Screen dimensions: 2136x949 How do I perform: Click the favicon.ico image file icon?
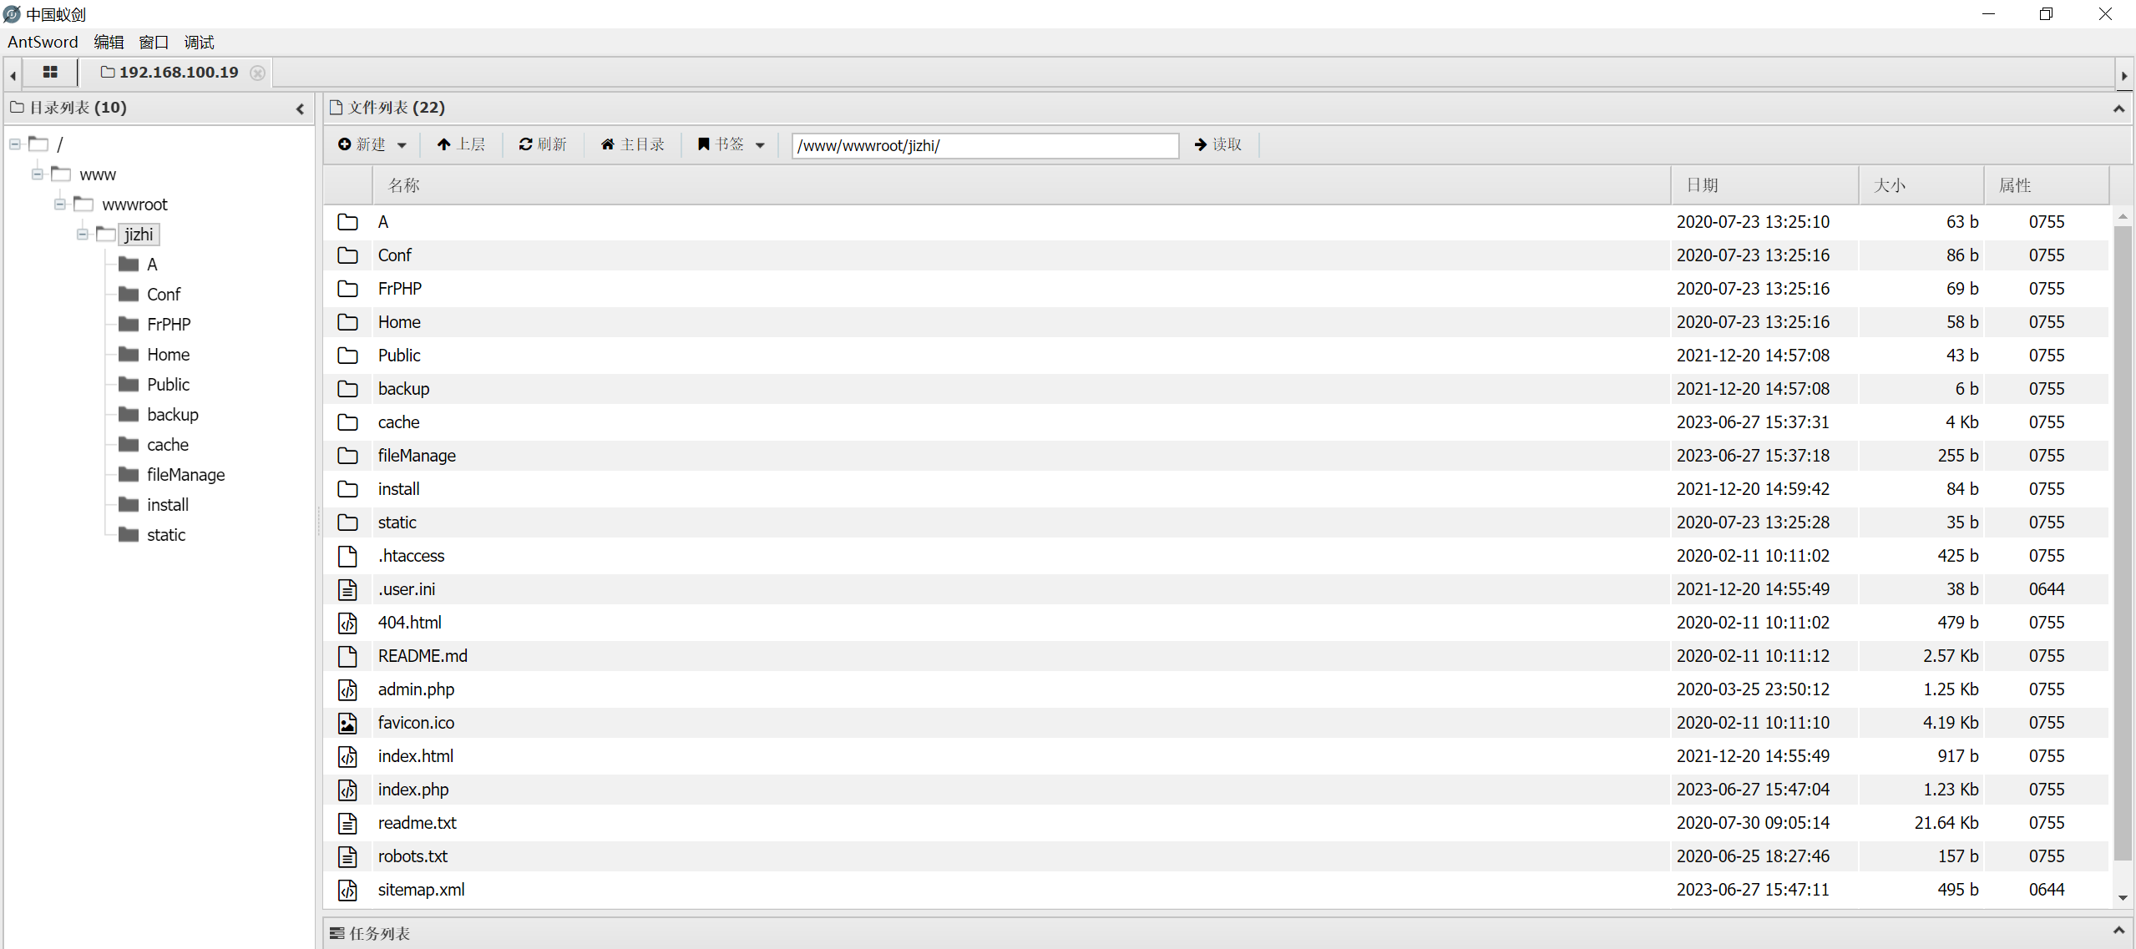point(347,723)
